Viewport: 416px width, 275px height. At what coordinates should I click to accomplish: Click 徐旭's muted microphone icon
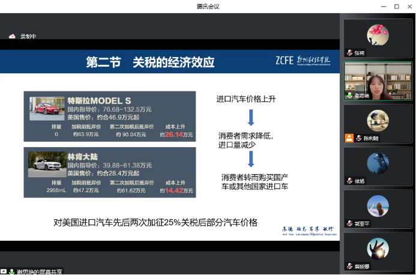349,181
